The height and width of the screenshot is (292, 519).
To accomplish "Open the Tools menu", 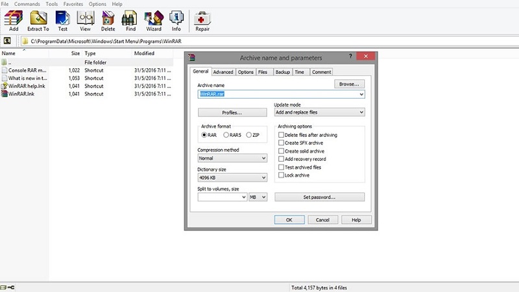I will click(x=52, y=4).
